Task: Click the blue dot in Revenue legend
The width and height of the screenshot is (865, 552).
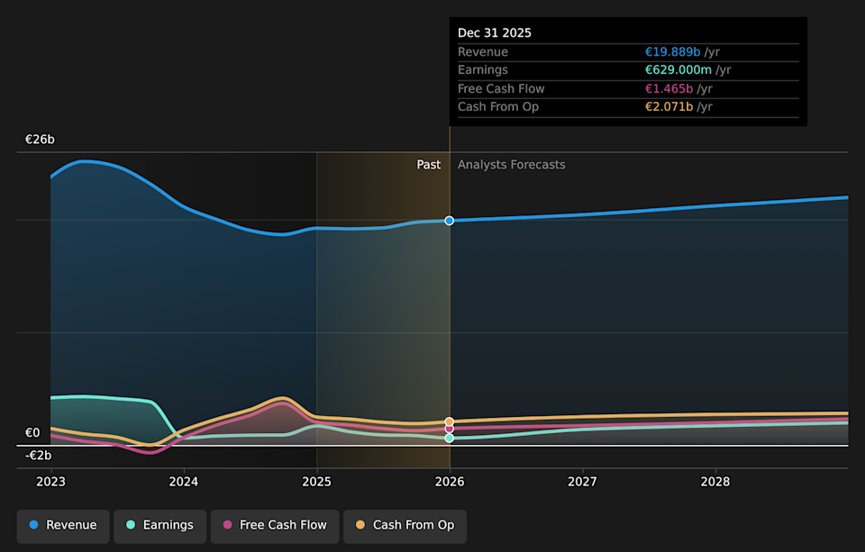Action: 34,525
